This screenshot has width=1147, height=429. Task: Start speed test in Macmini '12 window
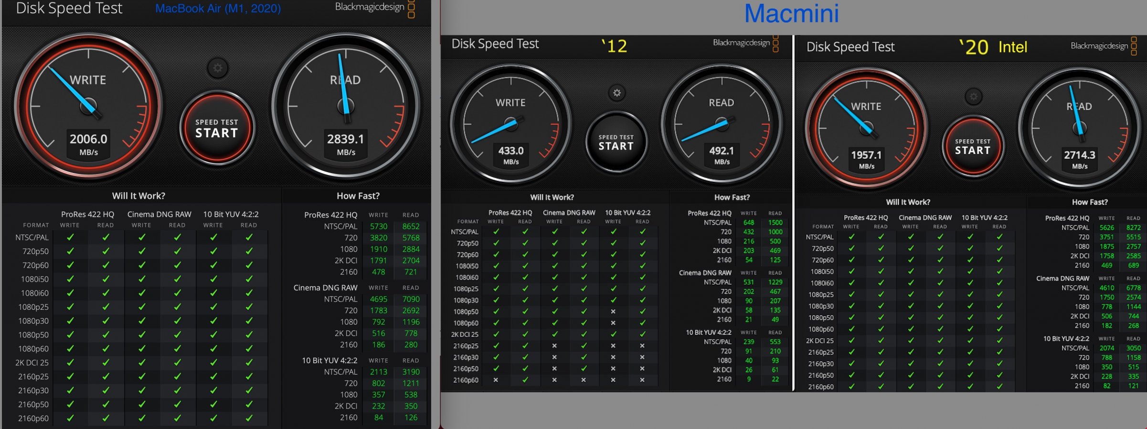pos(616,142)
